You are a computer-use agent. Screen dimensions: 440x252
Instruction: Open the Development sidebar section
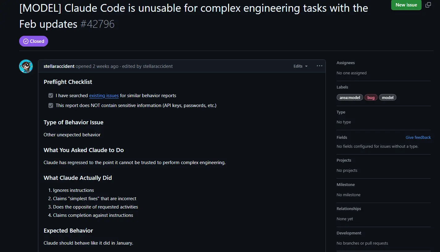point(349,233)
